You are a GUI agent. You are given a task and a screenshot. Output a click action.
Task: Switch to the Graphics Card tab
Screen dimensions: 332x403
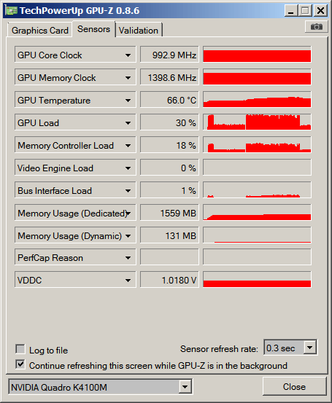click(40, 31)
